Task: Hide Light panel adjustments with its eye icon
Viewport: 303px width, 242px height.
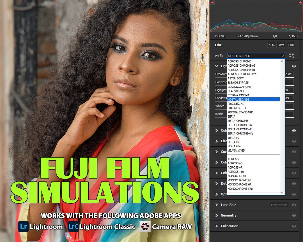Action: click(294, 66)
